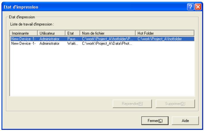Click the Paus... state cell

point(73,39)
